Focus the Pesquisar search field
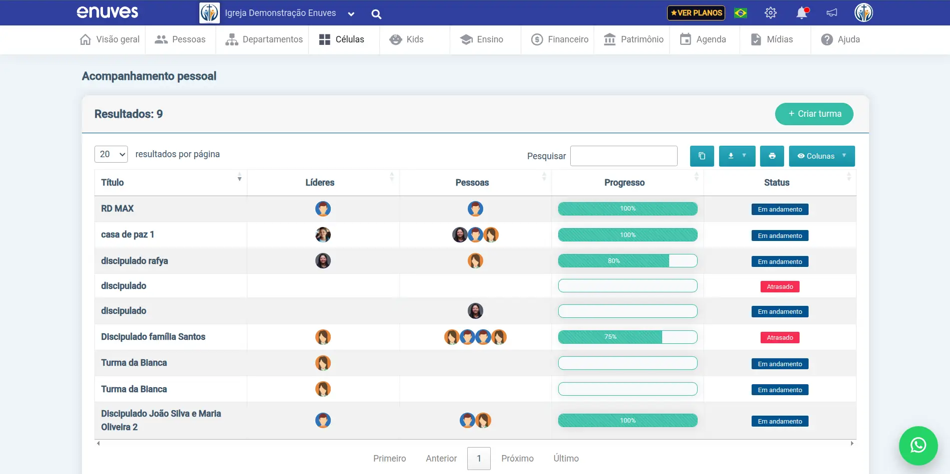Viewport: 950px width, 474px height. point(624,156)
